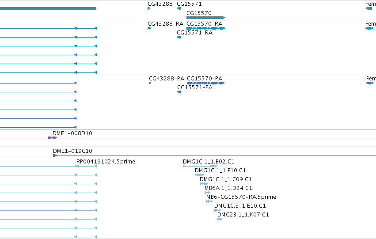Select the CG15571 gene label
Viewport: 376px width, 239px height.
pos(189,4)
